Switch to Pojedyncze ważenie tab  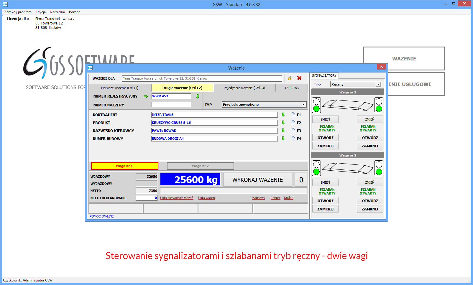(x=244, y=88)
